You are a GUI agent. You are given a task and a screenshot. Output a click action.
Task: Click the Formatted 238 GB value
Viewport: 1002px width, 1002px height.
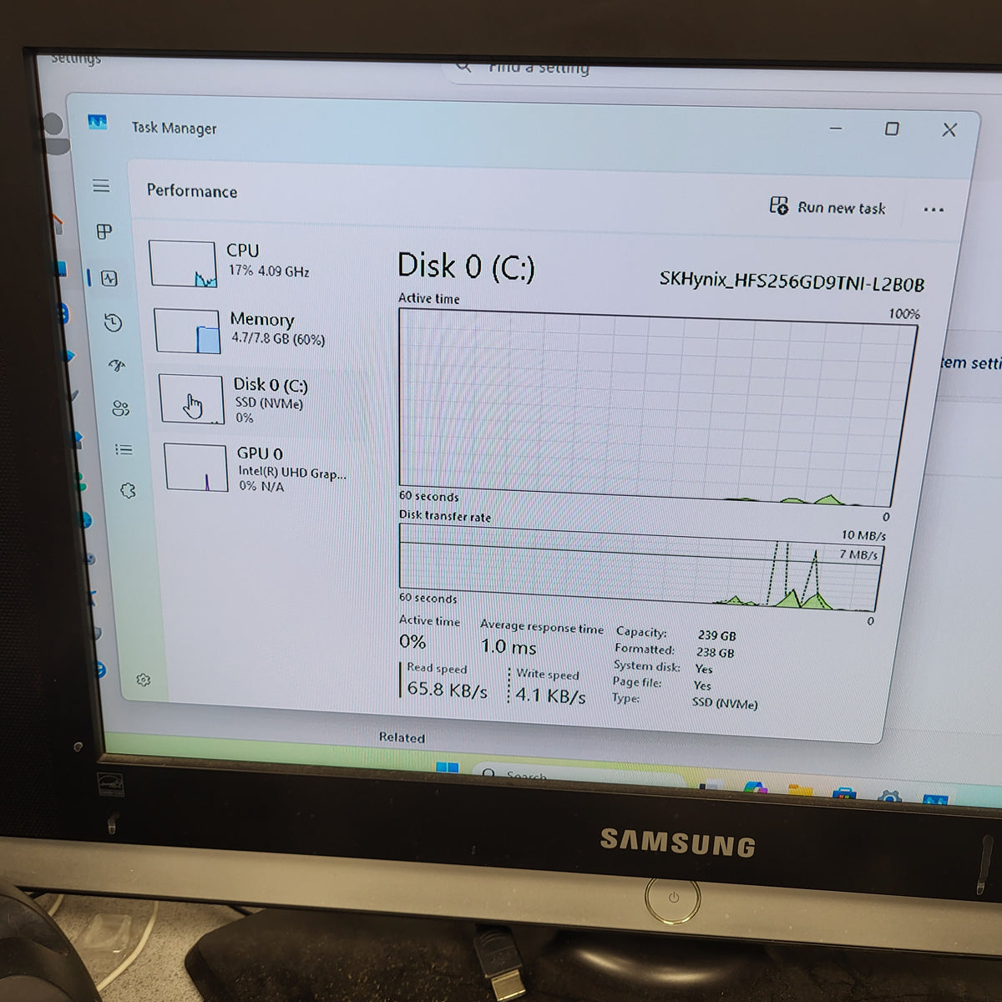pyautogui.click(x=715, y=653)
